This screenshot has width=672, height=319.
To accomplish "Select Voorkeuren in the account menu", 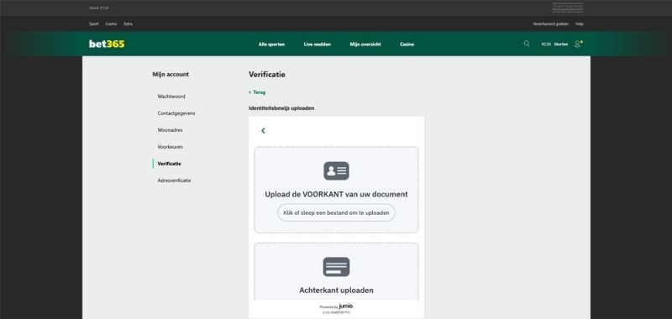I will pos(171,146).
